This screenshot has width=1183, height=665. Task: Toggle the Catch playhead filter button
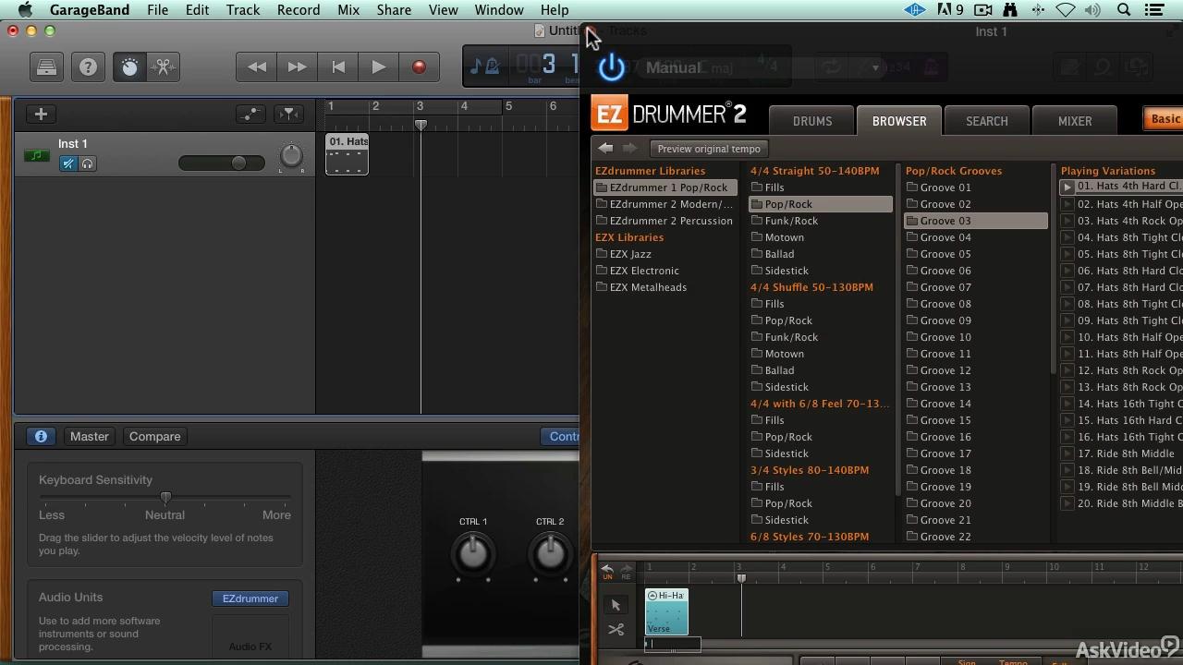(288, 114)
